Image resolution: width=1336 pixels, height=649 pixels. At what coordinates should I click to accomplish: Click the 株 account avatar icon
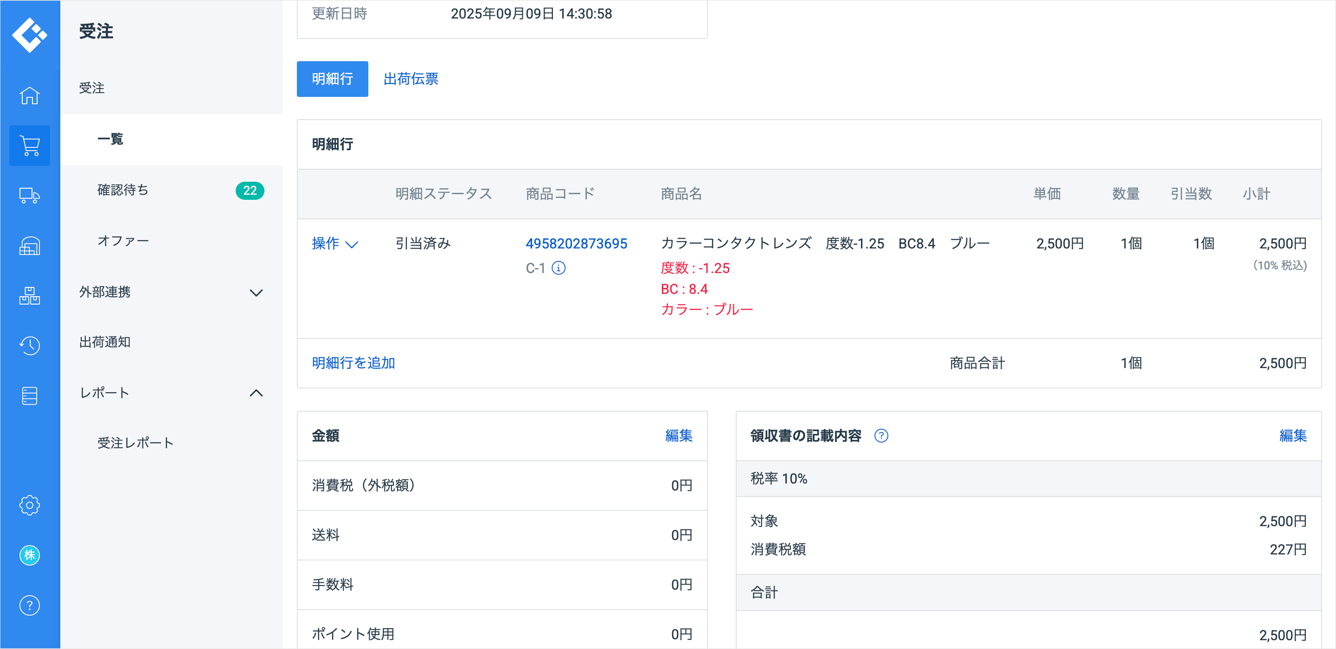30,555
